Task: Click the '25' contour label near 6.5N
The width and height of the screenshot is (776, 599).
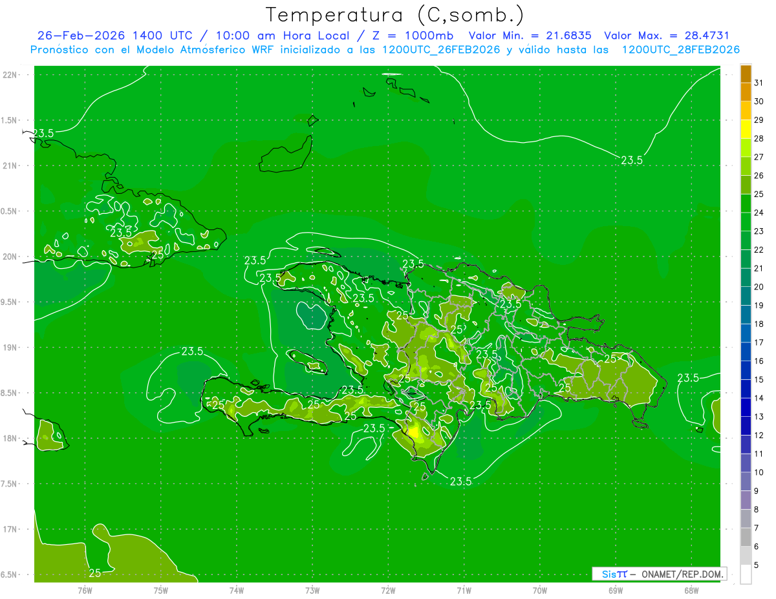Action: coord(94,573)
